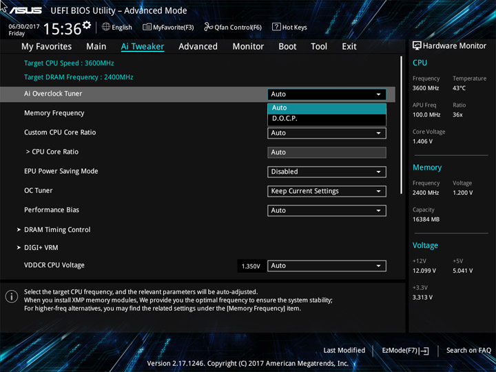The image size is (496, 372).
Task: Click the +5V value 5.041 V
Action: [x=463, y=271]
